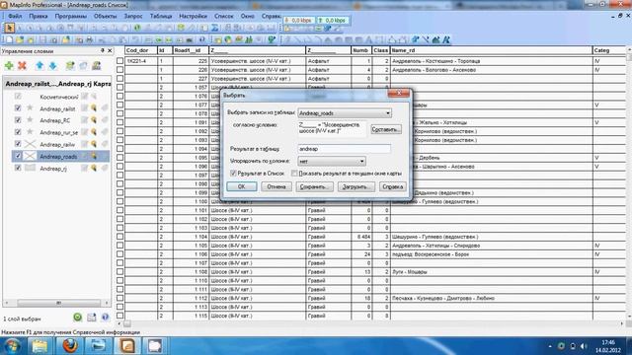
Task: Select the Косметический layer row
Action: (59, 97)
